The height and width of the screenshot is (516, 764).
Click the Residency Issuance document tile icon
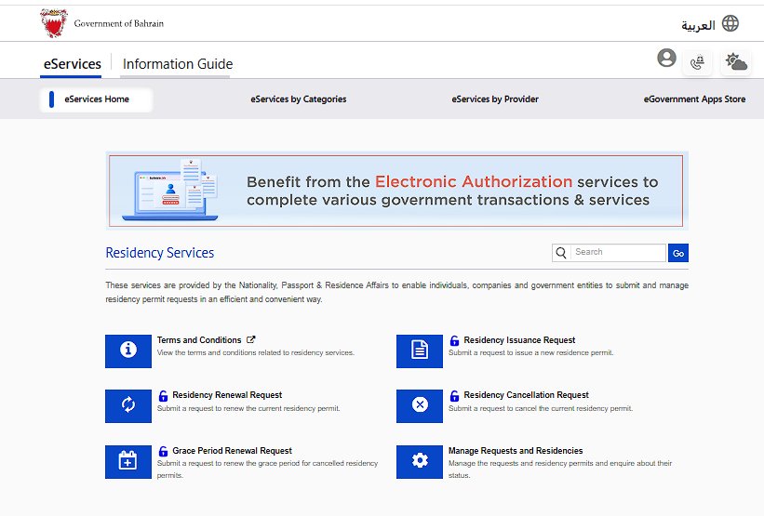[420, 351]
